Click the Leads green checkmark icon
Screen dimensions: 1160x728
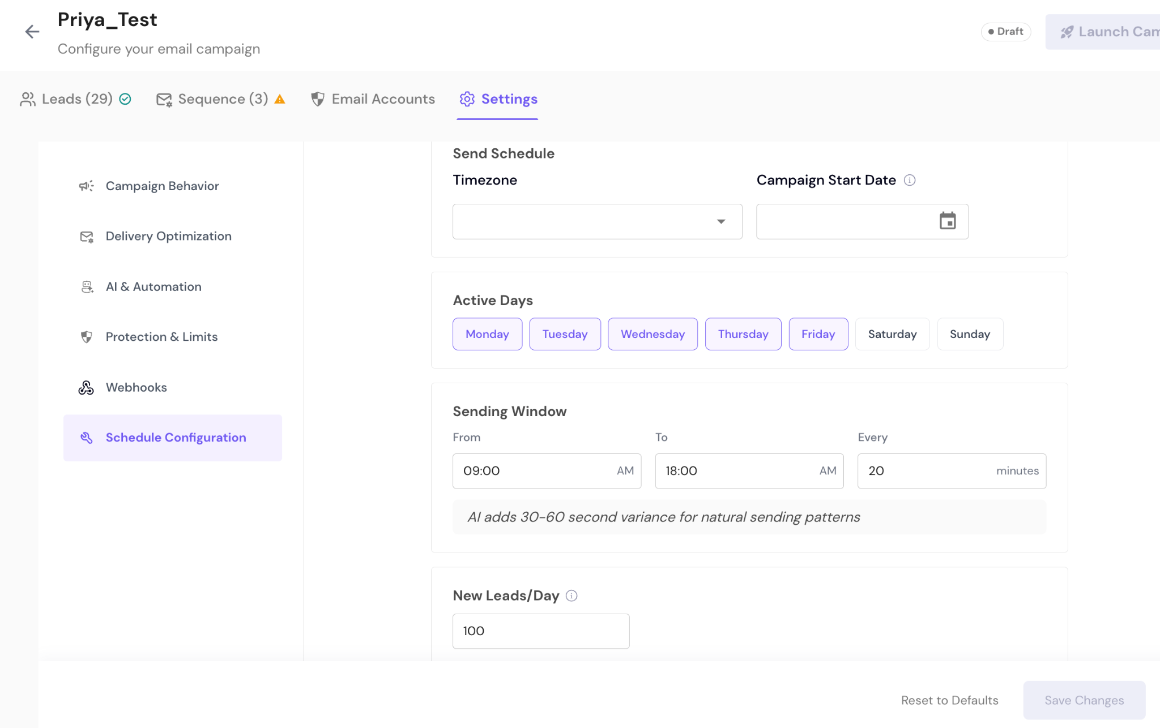[x=125, y=99]
